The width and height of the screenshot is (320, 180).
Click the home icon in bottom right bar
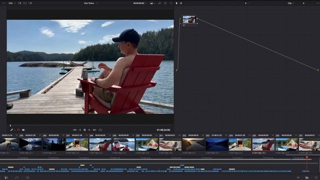click(306, 178)
